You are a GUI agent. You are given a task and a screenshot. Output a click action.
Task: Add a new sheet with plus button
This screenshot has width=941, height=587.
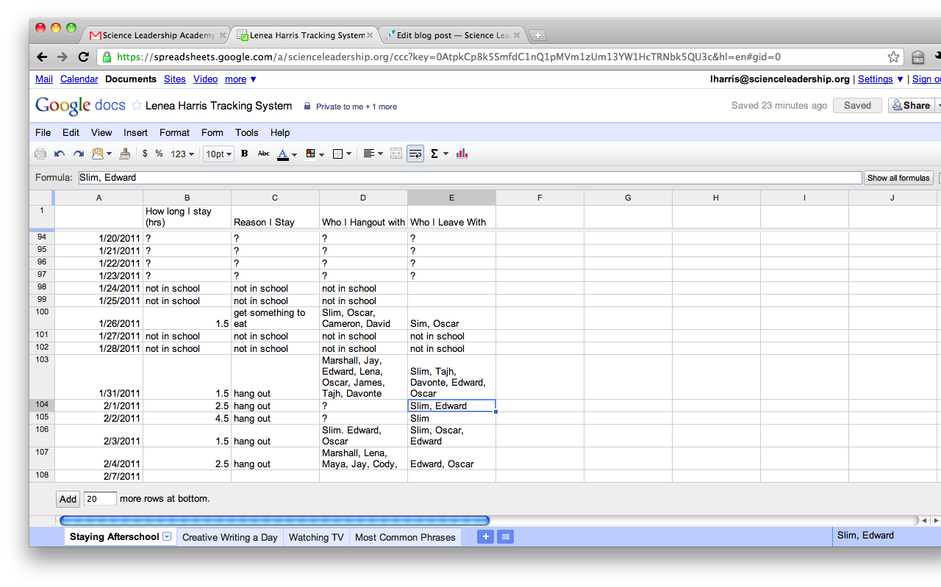(x=485, y=537)
